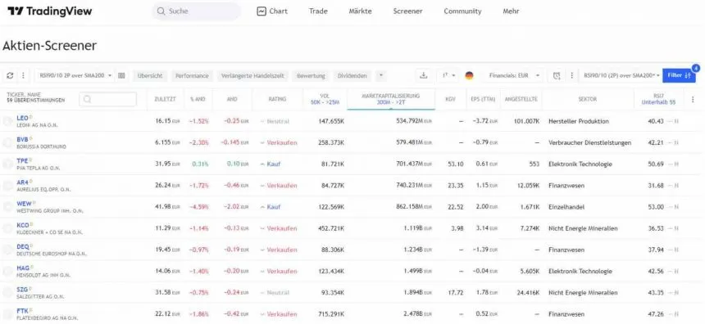Open the BVB ticker link
Image resolution: width=705 pixels, height=324 pixels.
(22, 140)
